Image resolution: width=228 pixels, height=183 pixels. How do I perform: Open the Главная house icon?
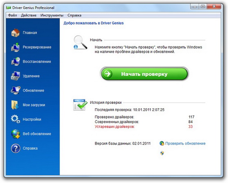[x=15, y=33]
